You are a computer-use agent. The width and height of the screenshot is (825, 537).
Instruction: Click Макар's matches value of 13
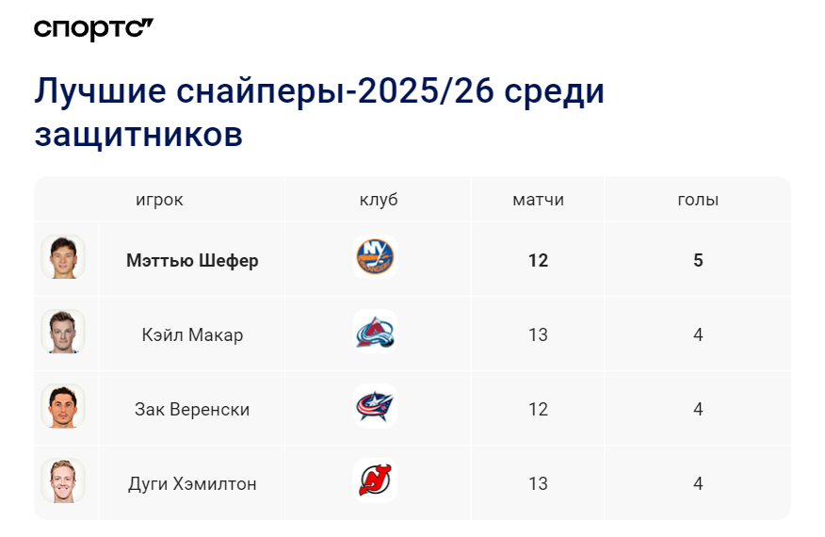(x=539, y=334)
